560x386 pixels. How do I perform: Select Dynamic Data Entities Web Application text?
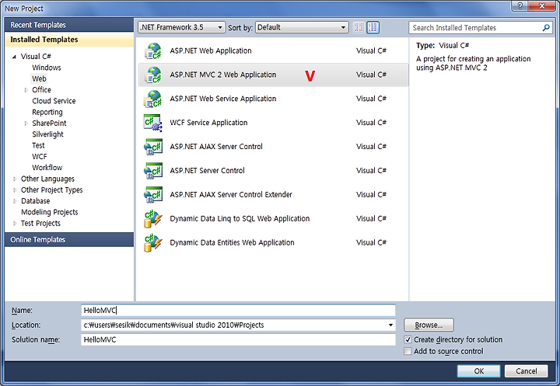click(232, 242)
